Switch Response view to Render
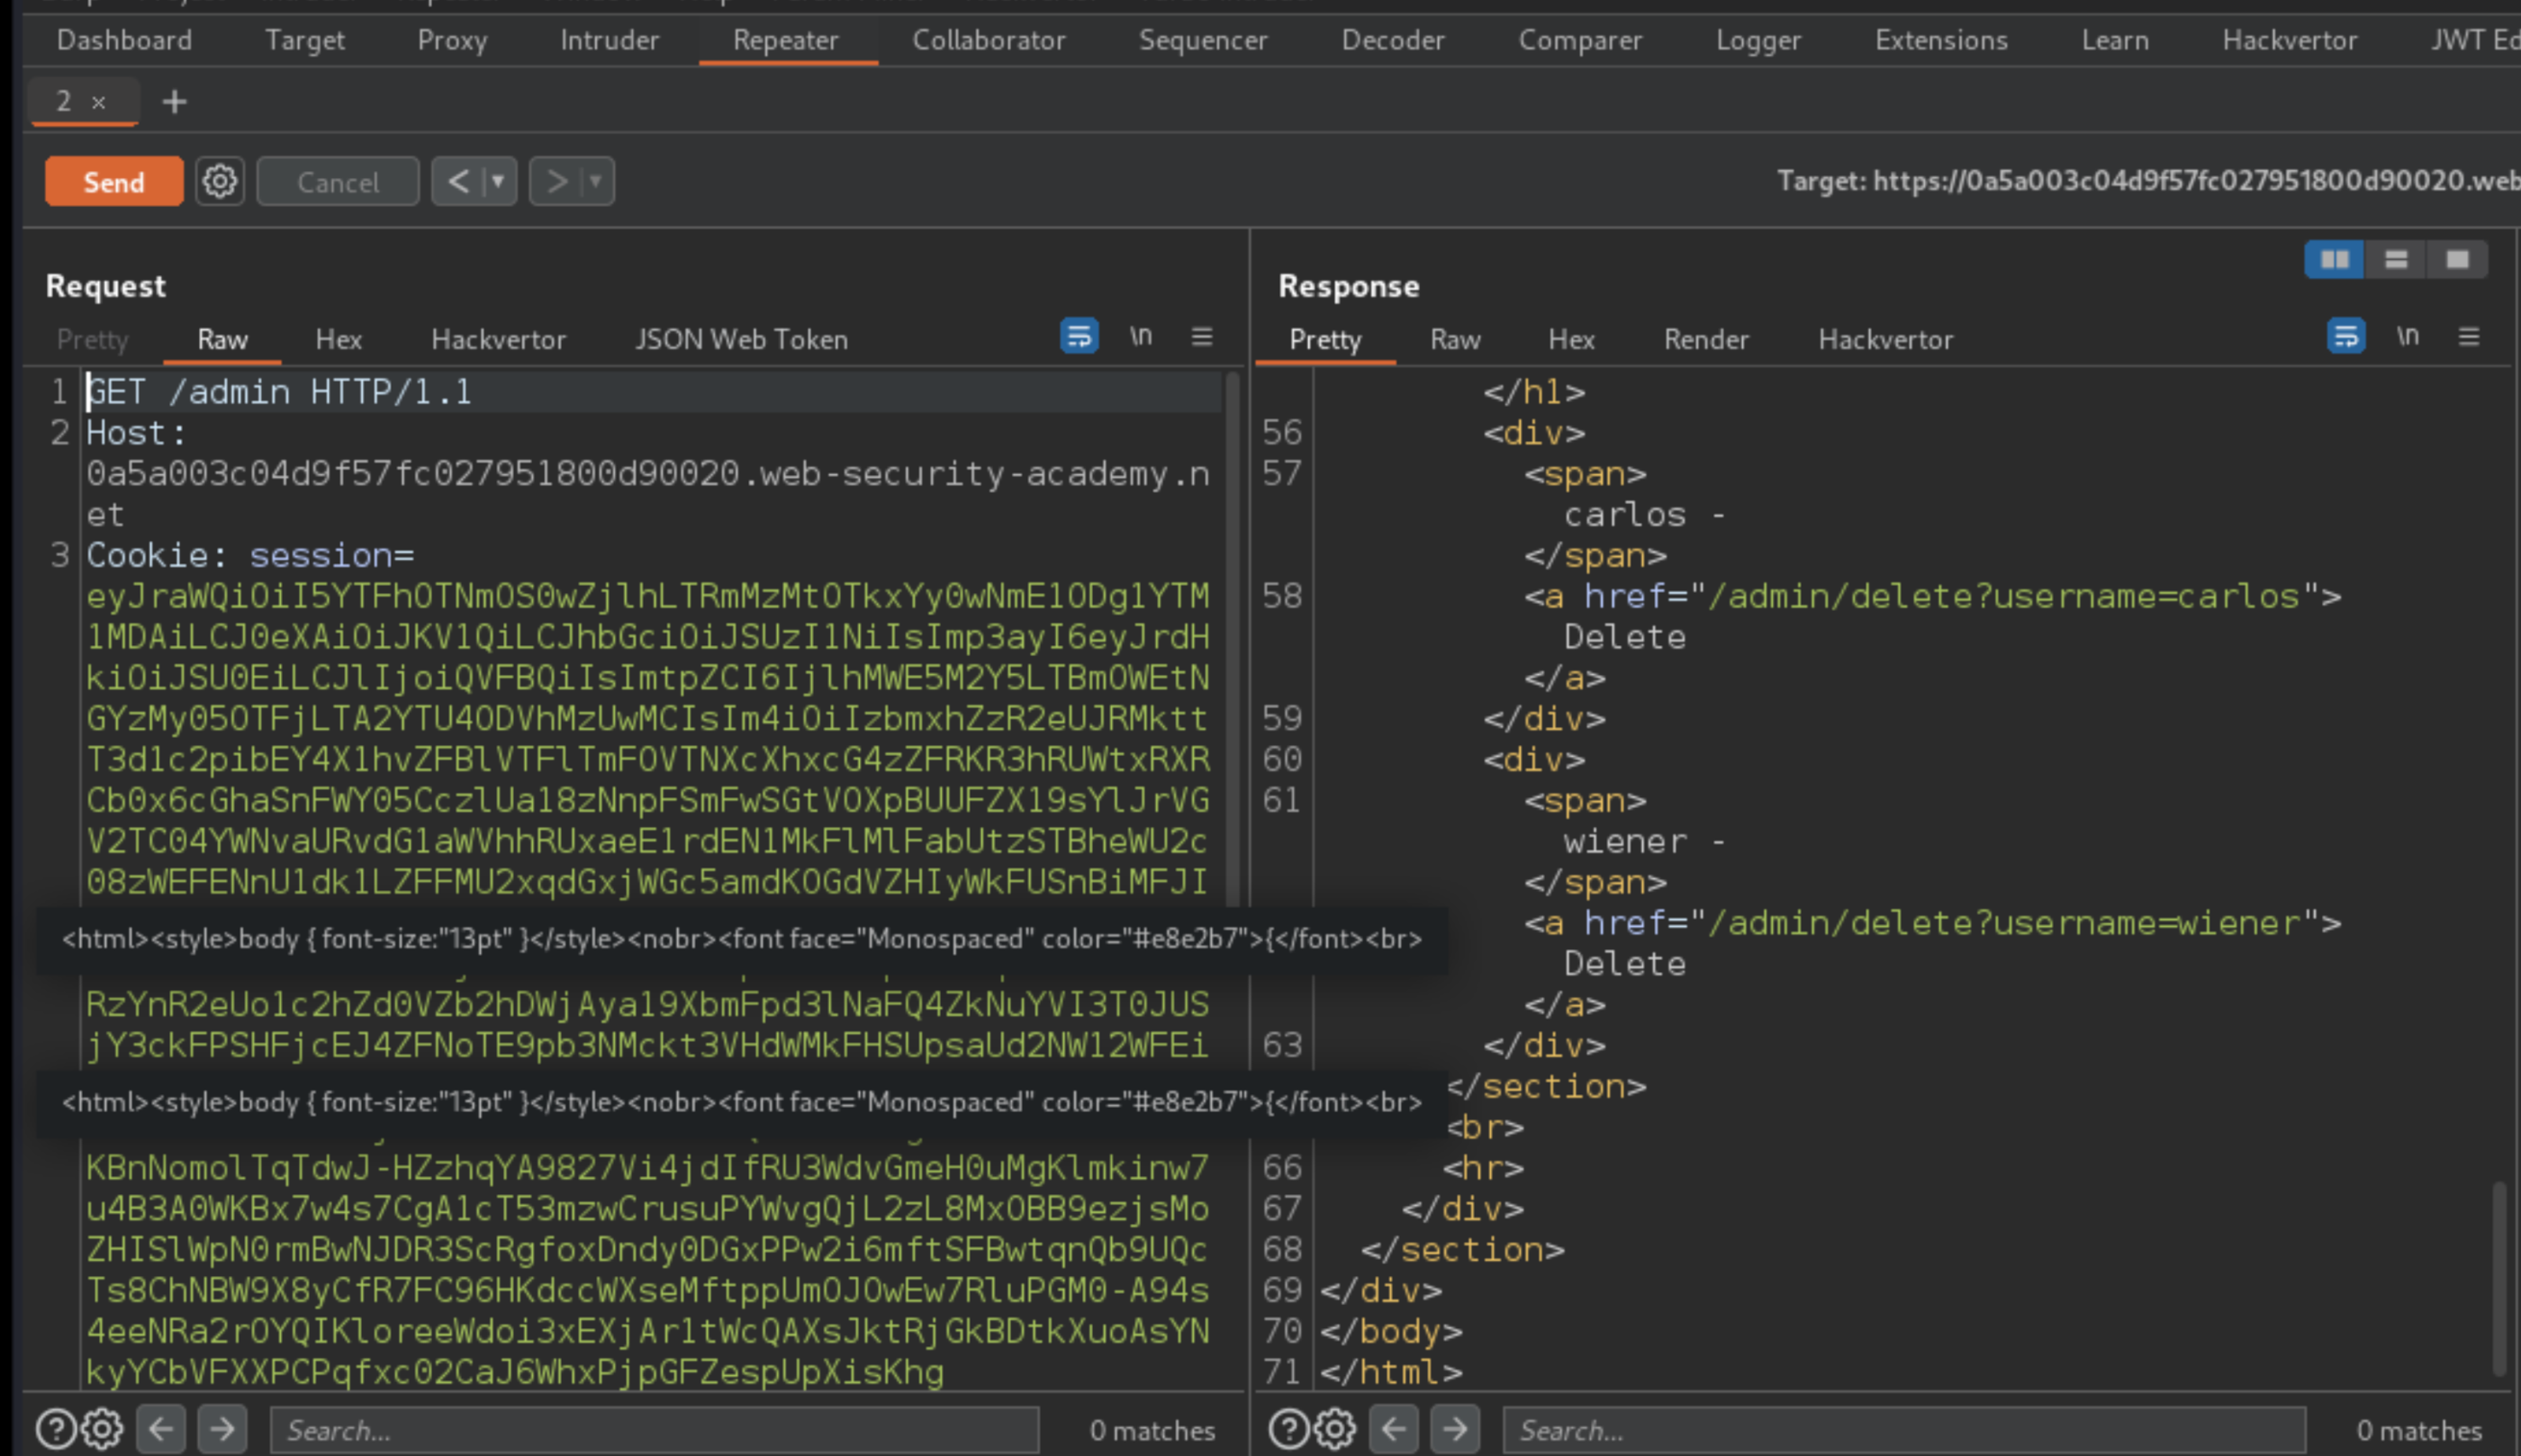 pyautogui.click(x=1705, y=339)
